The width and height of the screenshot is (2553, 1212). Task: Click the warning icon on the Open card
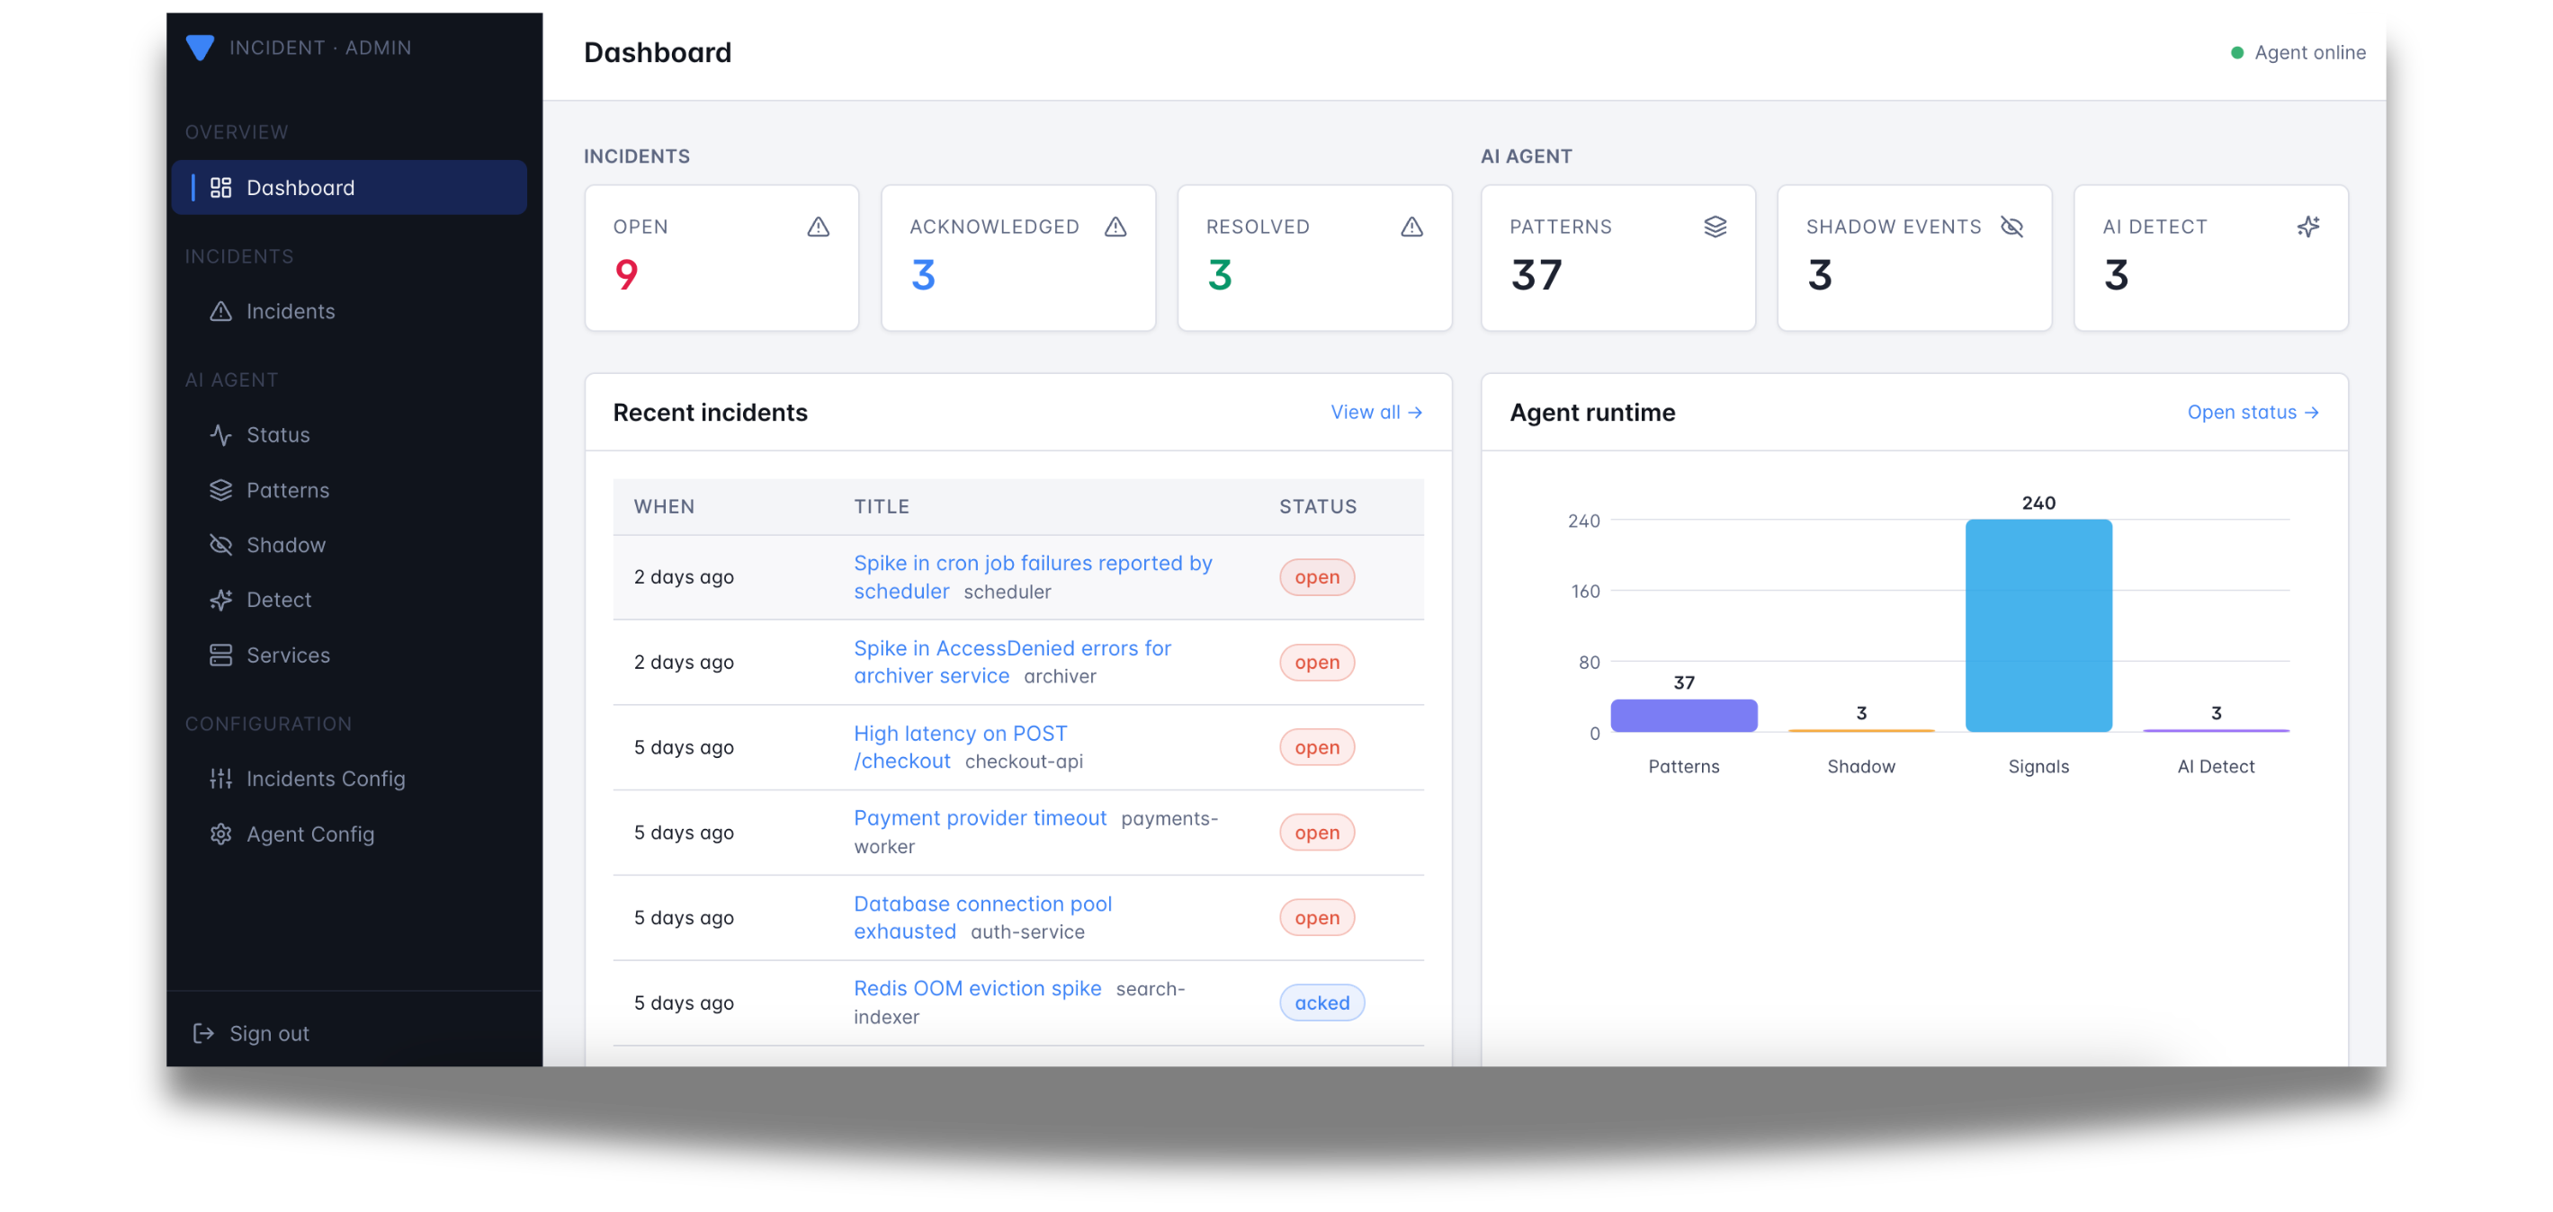pyautogui.click(x=818, y=227)
